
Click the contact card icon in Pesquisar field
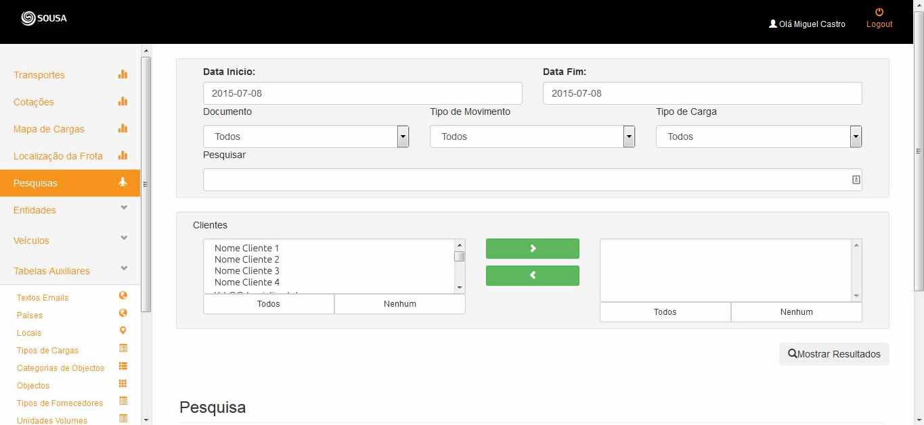856,180
